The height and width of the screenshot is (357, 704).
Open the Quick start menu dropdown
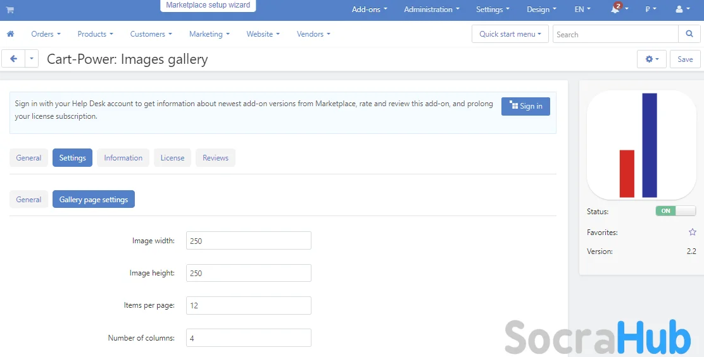[x=510, y=34]
